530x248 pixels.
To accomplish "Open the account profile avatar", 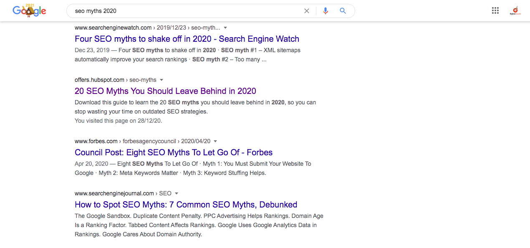I will (x=515, y=11).
